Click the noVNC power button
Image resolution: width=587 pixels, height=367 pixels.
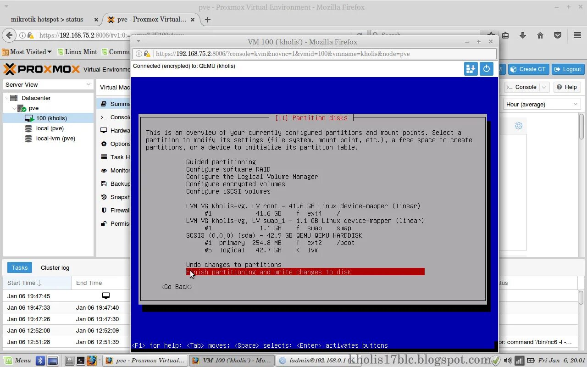(x=486, y=69)
